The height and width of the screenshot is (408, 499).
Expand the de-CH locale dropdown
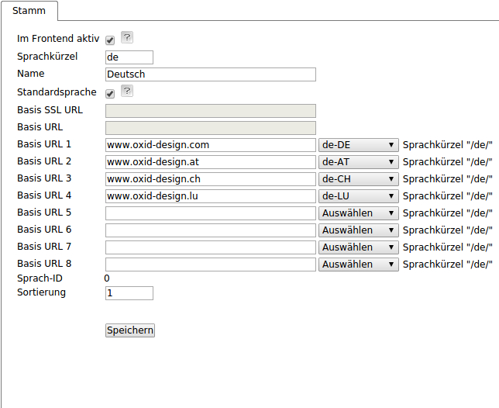359,179
